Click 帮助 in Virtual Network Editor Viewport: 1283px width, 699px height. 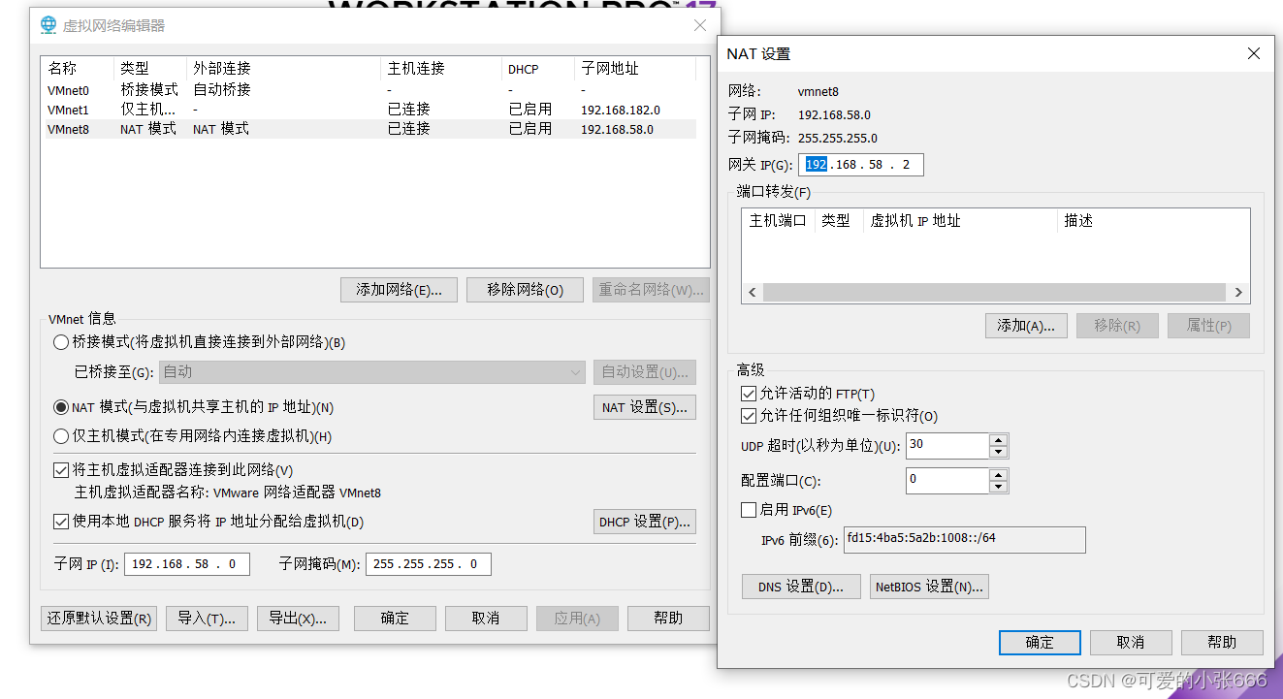click(668, 619)
